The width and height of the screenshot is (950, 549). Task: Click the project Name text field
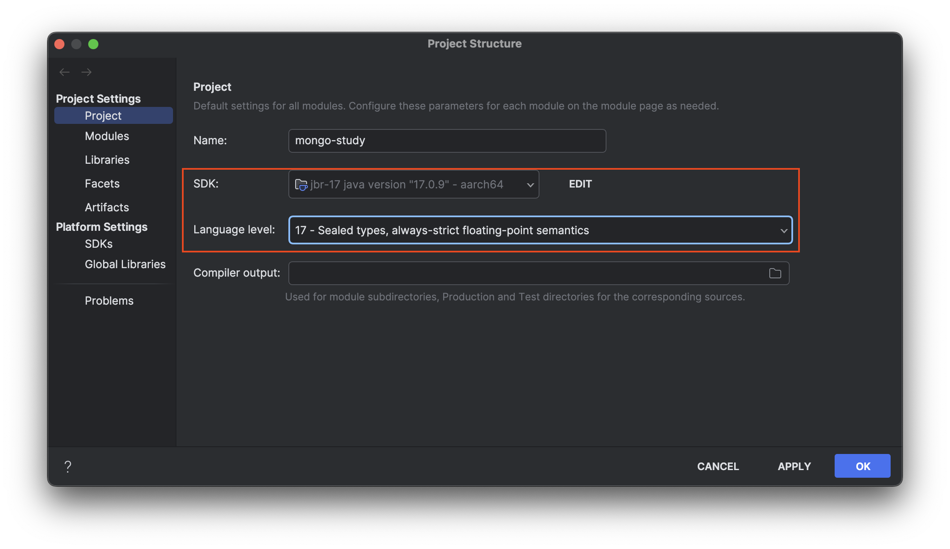point(447,141)
